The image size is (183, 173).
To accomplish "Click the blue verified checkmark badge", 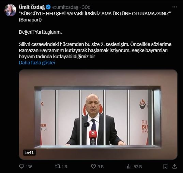I will (48, 7).
